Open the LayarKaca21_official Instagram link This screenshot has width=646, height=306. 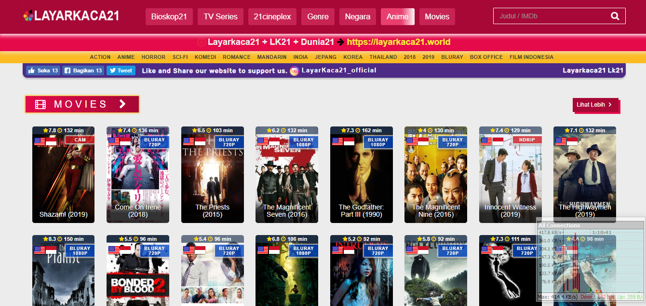[x=338, y=70]
